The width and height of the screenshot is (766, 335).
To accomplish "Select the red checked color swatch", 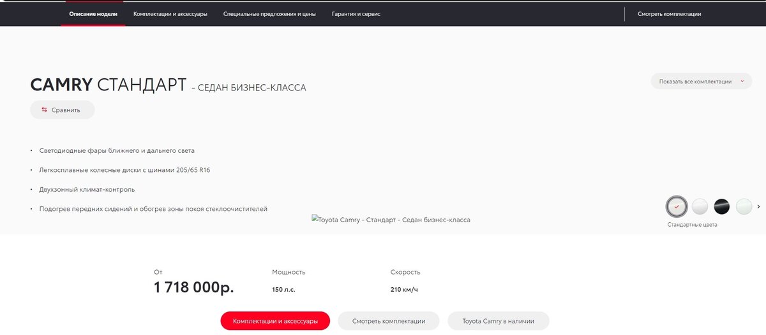I will (x=677, y=206).
